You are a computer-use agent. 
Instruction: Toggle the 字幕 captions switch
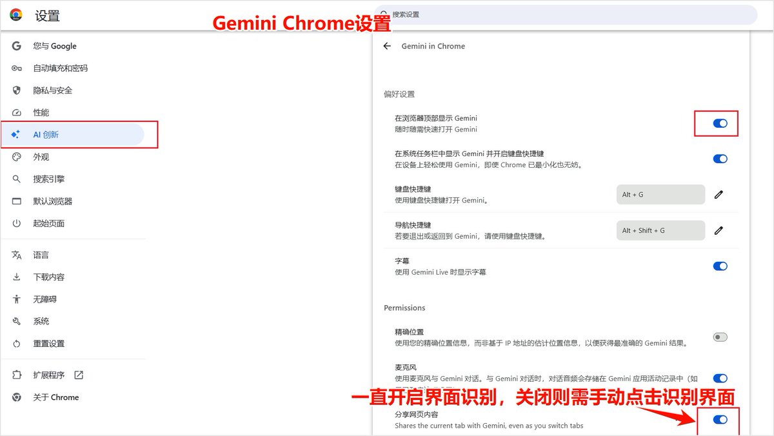tap(720, 266)
